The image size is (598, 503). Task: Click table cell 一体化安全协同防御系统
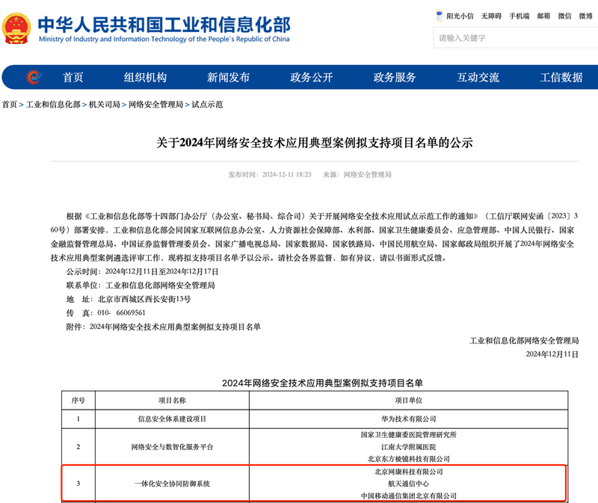pos(172,484)
